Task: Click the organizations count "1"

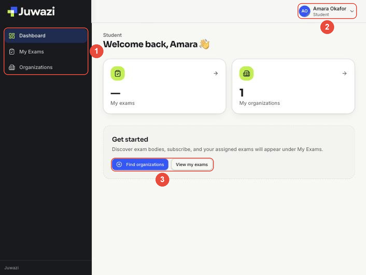Action: [242, 93]
